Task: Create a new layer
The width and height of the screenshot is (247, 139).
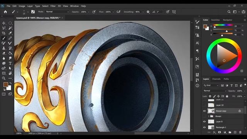Action: [x=235, y=132]
